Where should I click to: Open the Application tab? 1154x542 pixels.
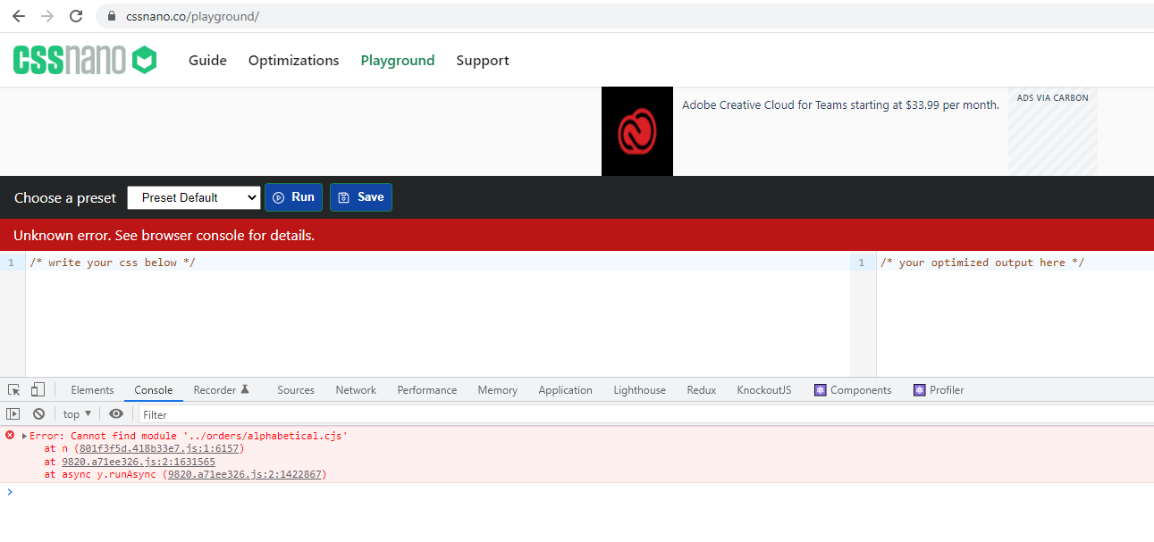pos(565,390)
